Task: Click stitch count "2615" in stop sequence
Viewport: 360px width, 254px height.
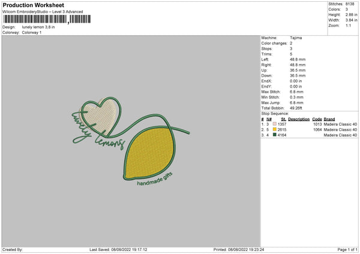Action: pos(282,130)
